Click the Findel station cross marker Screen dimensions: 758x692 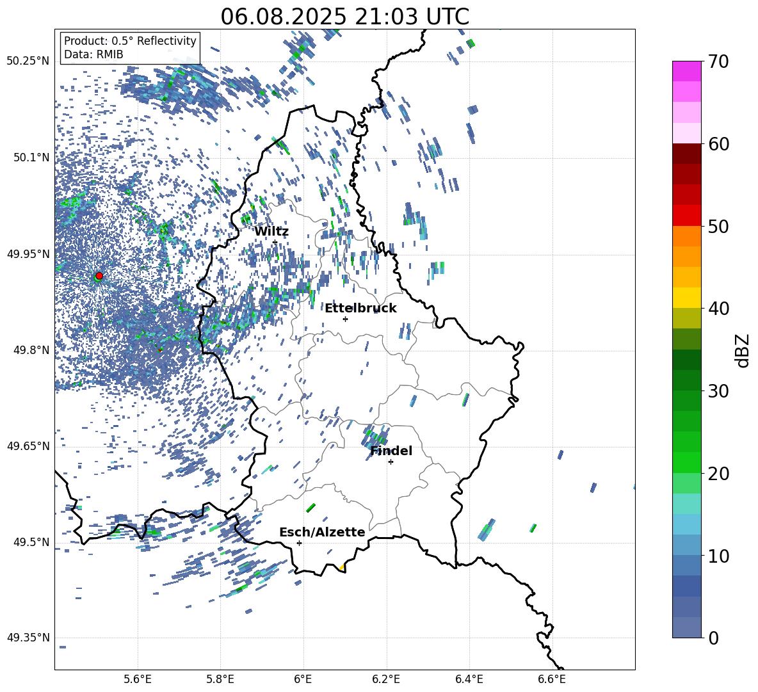point(391,462)
